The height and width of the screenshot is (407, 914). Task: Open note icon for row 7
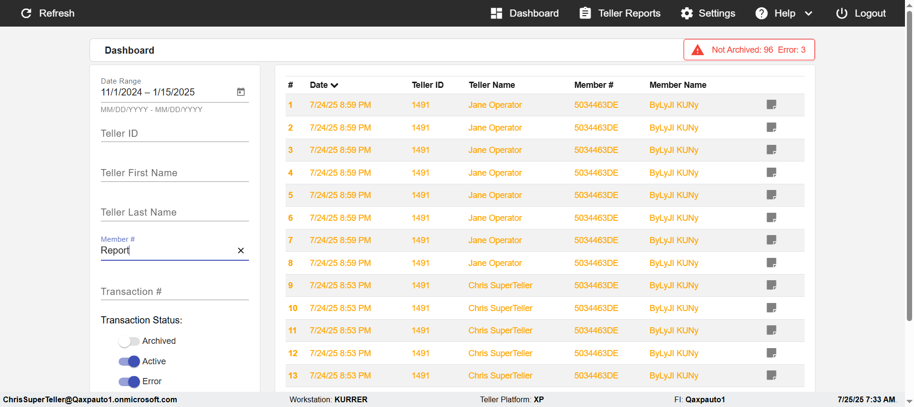[772, 240]
